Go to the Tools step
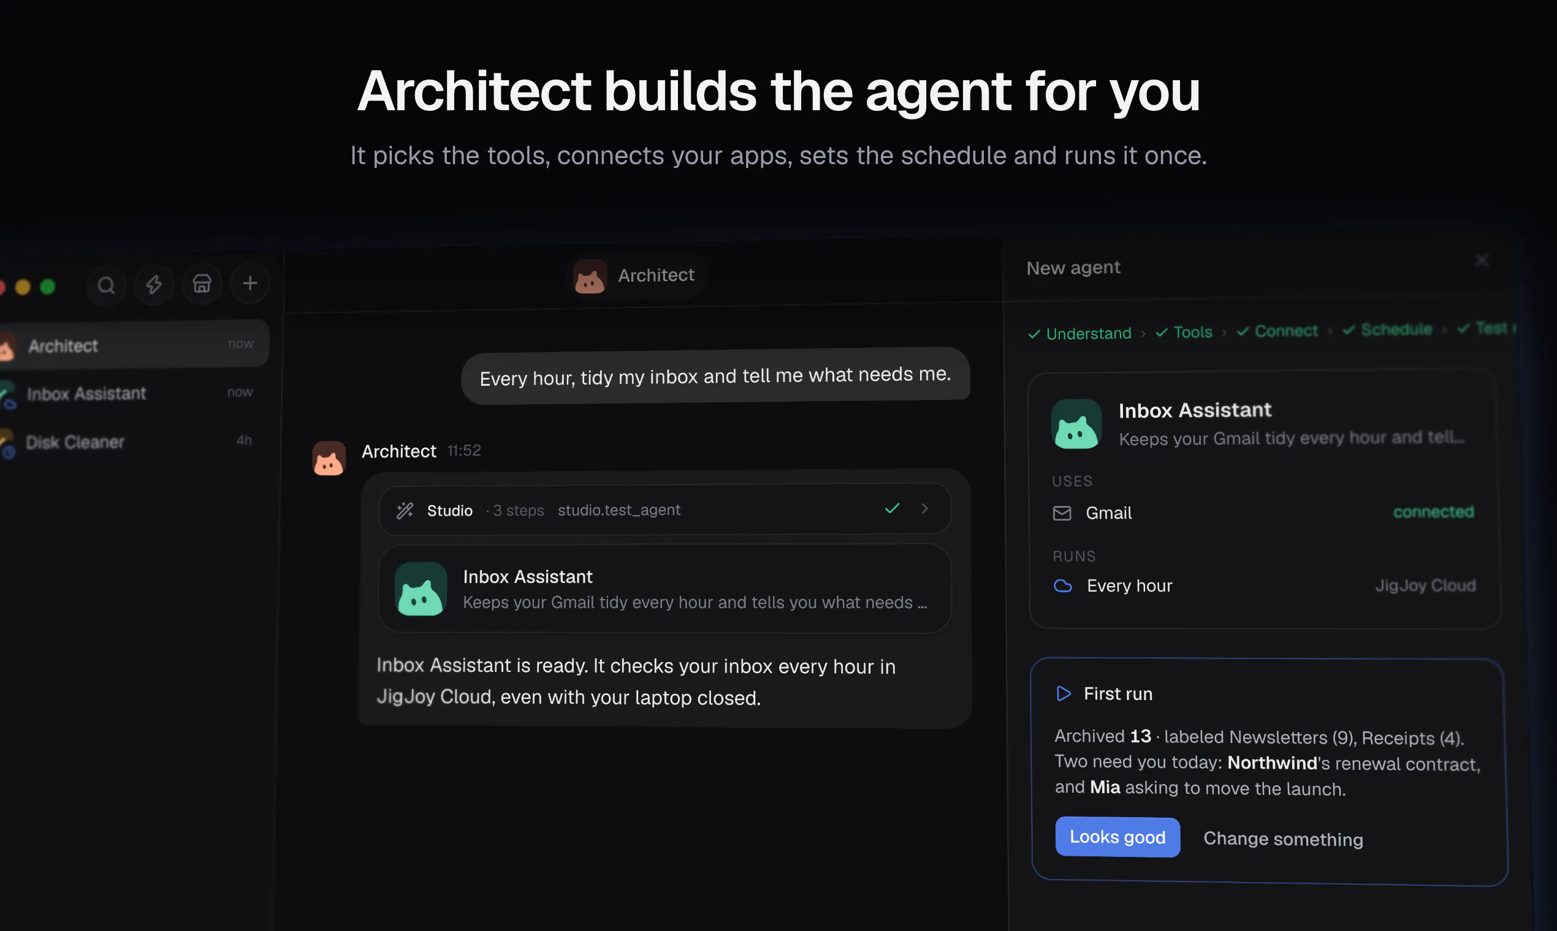 click(1184, 333)
